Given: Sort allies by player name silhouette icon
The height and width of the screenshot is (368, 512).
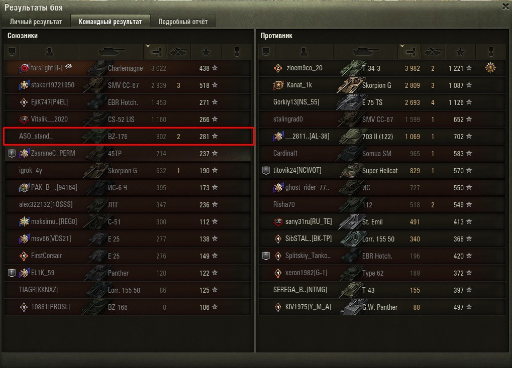Looking at the screenshot, I should pos(49,52).
